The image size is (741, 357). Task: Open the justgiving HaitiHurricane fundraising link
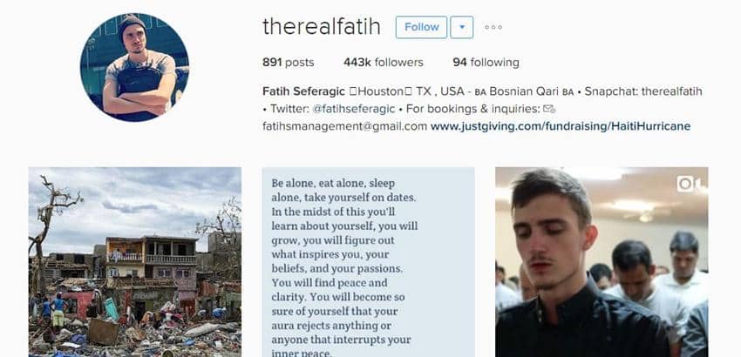point(561,126)
